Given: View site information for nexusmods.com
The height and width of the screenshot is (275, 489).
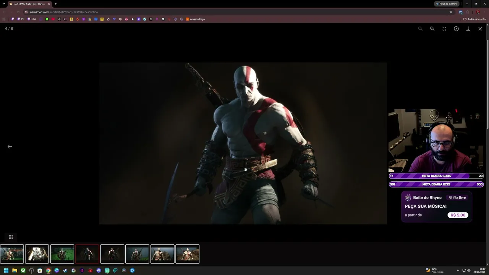Looking at the screenshot, I should click(x=26, y=12).
